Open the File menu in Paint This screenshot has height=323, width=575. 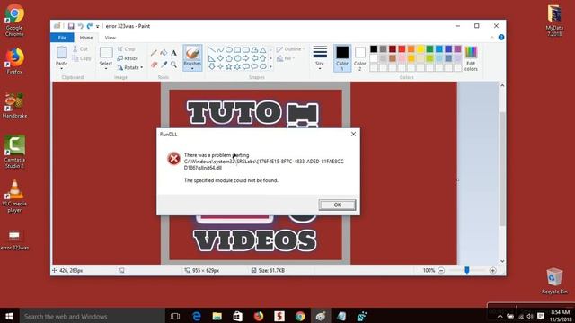pos(62,38)
